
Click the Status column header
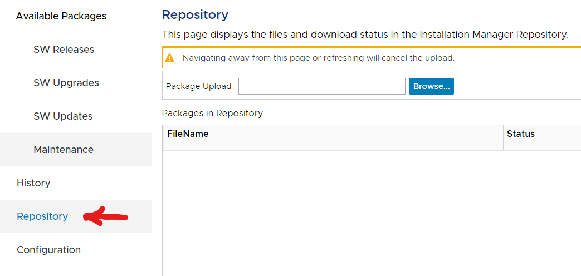(x=520, y=134)
